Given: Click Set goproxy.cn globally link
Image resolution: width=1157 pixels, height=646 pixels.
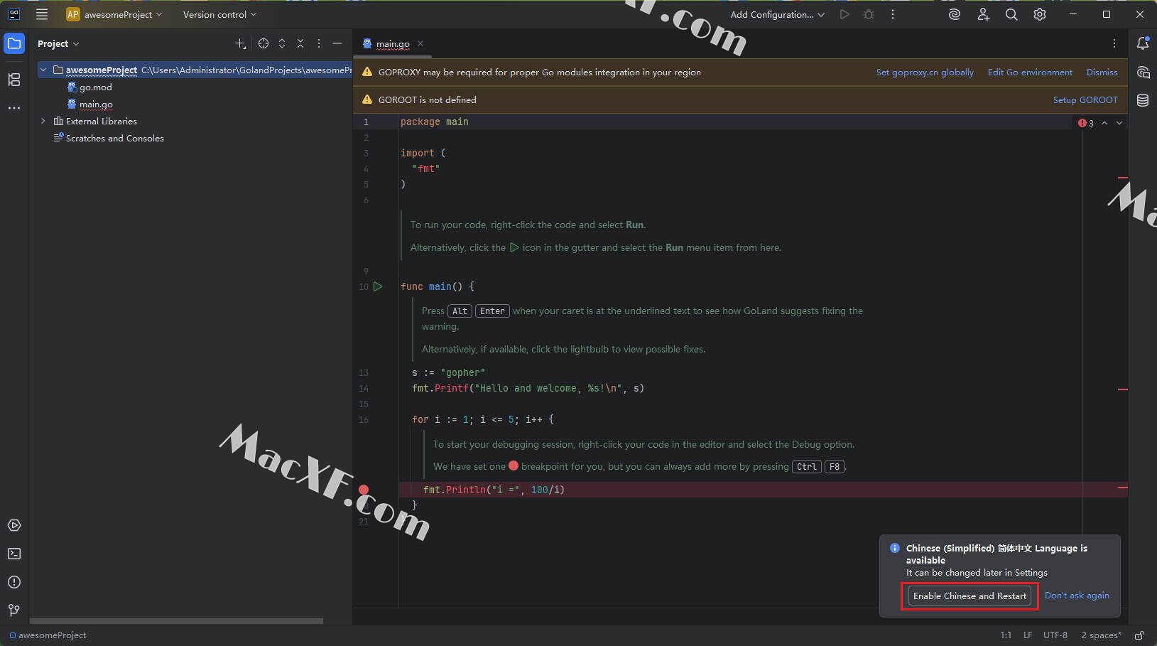Looking at the screenshot, I should (x=925, y=72).
